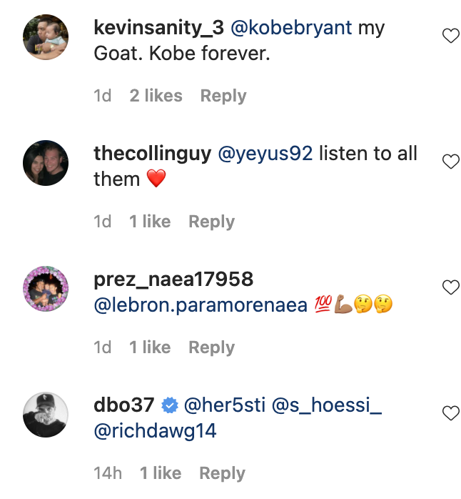Click dbo37's verified badge icon
This screenshot has width=461, height=499.
tap(169, 406)
